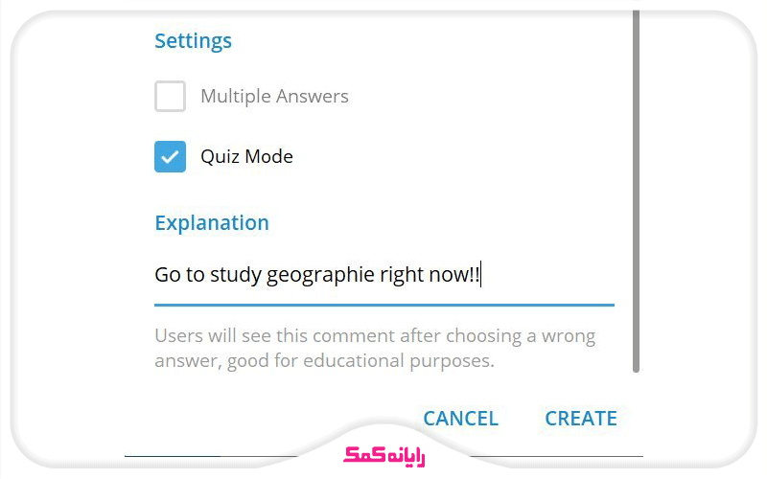Image resolution: width=767 pixels, height=479 pixels.
Task: Click the dialog's vertical scrollbar
Action: point(635,192)
